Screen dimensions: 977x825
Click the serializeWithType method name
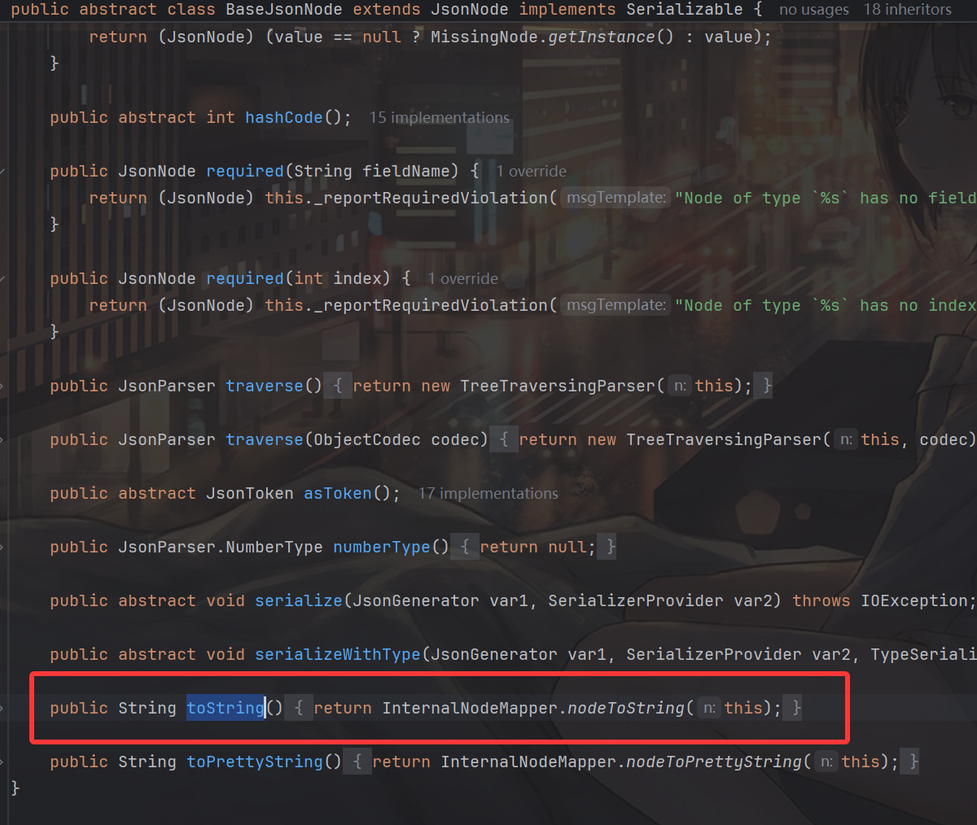[x=337, y=654]
